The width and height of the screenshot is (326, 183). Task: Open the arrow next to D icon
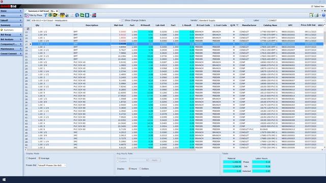(x=91, y=15)
